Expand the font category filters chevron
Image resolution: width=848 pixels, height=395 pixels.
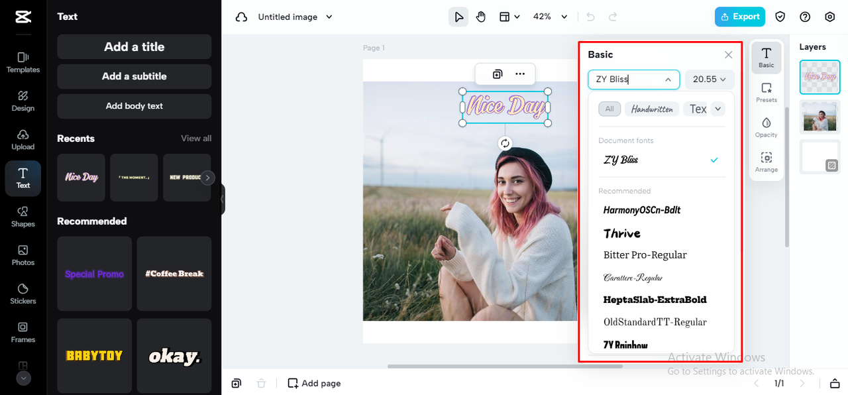pos(718,109)
